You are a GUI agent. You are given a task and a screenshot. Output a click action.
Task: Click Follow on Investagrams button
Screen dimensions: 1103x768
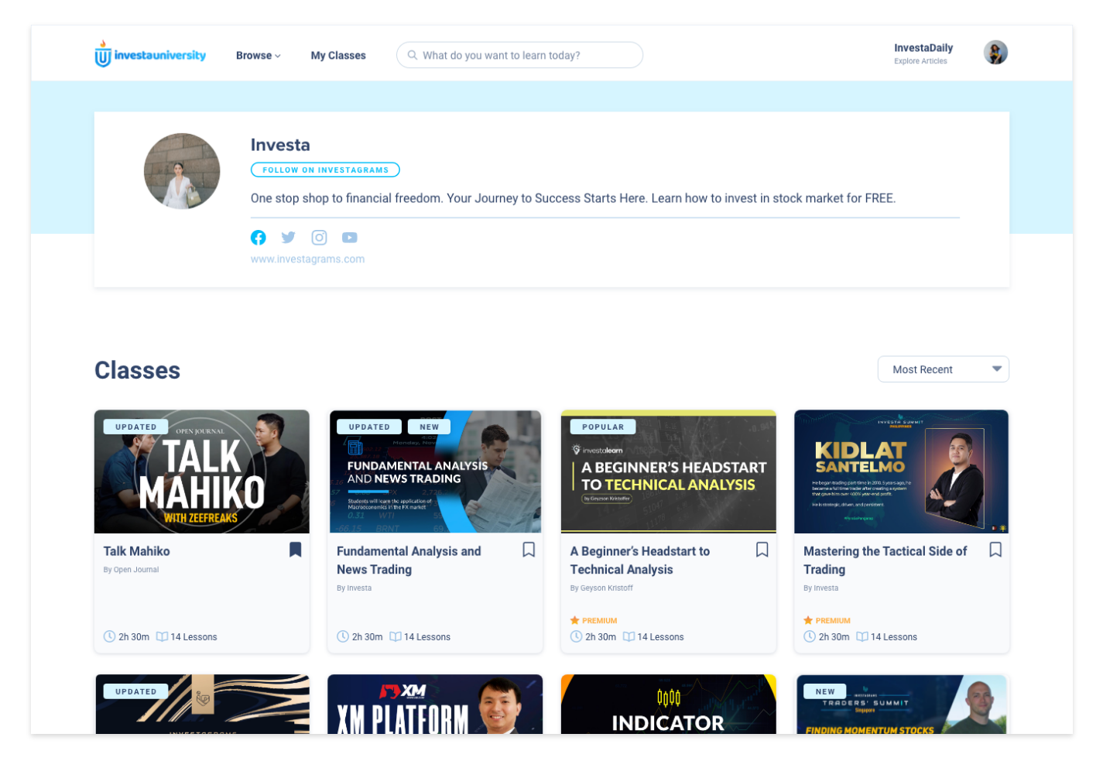point(325,170)
